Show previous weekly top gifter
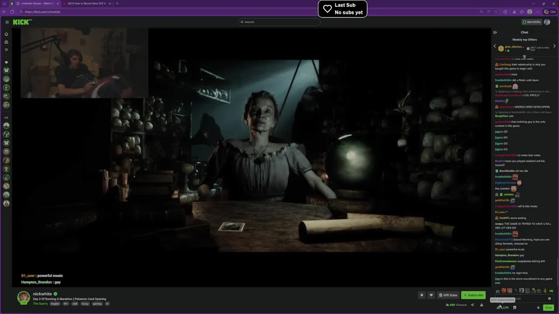This screenshot has width=559, height=314. [495, 46]
